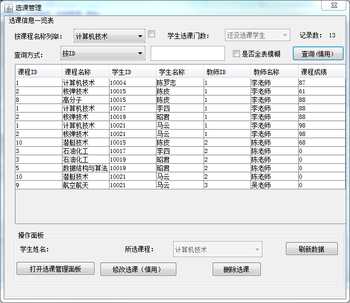Select 陈老师 in the 数据结构与算法 row
This screenshot has width=350, height=303.
pos(274,168)
